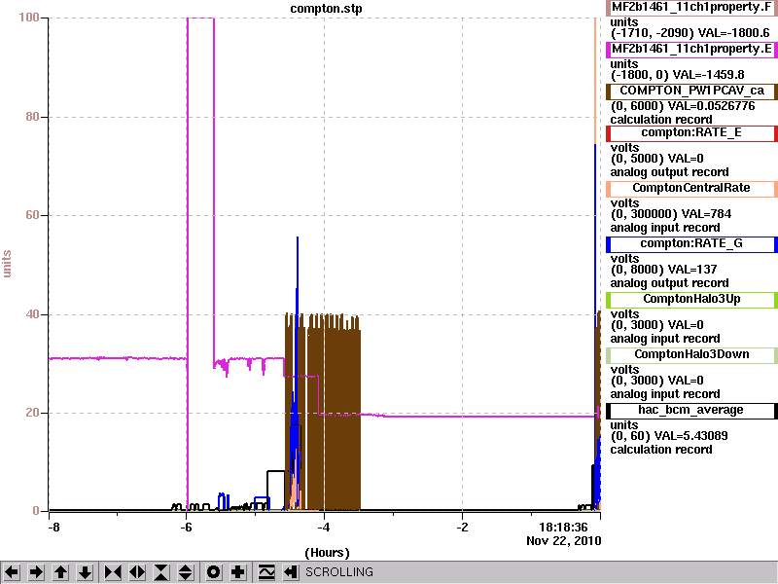
Task: Select the MF2b1461_11ch1property.E curve legend
Action: (691, 50)
